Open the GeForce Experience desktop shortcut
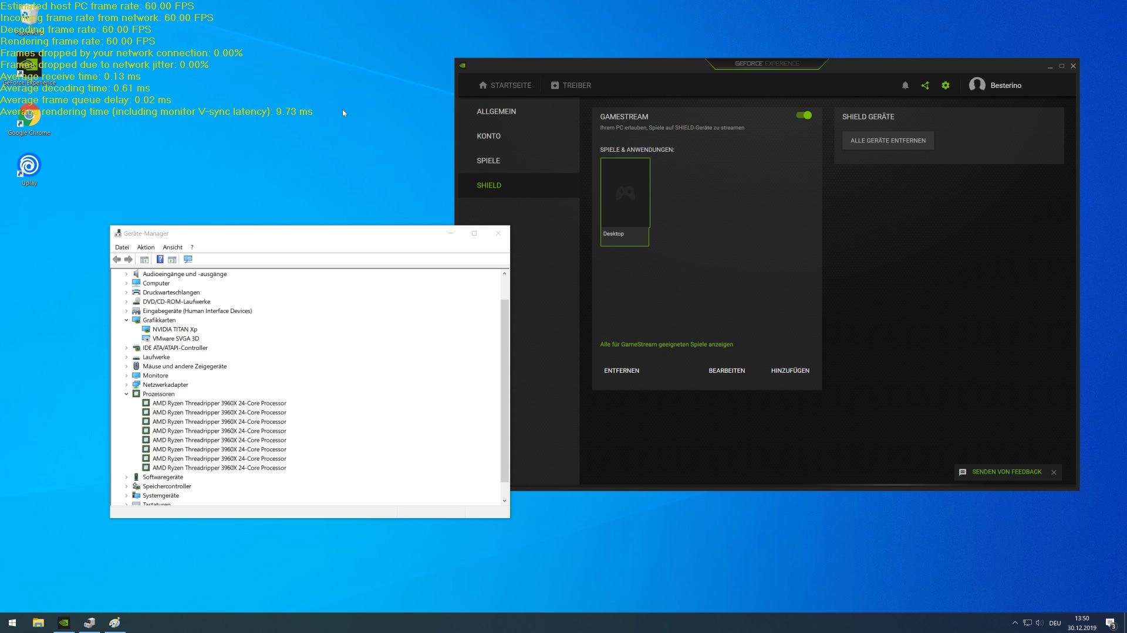This screenshot has width=1127, height=633. tap(29, 69)
